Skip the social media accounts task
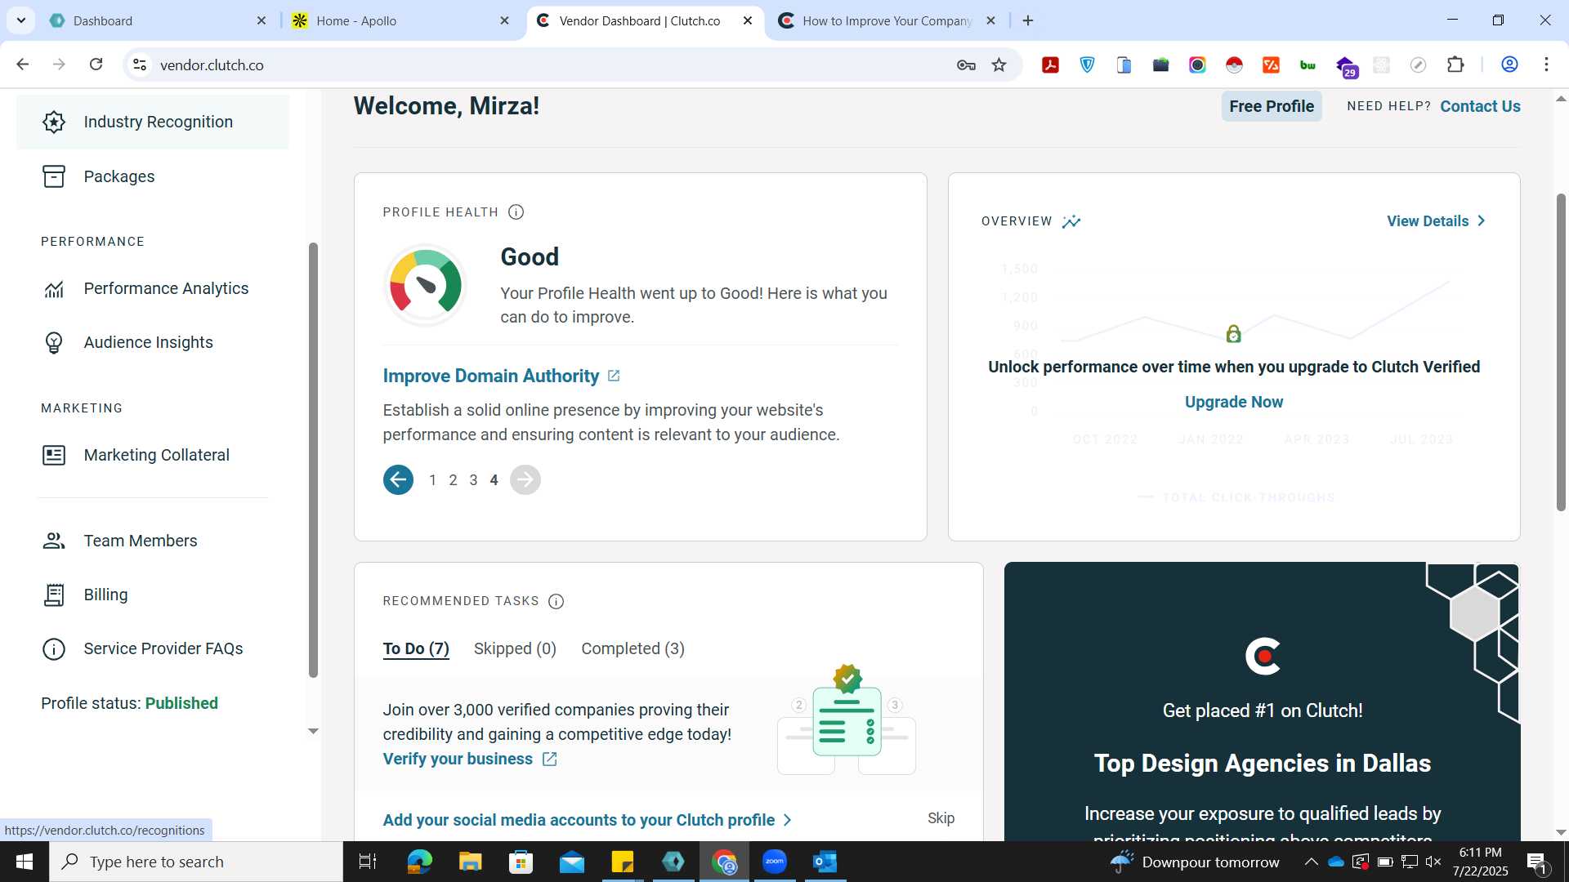 (x=941, y=818)
